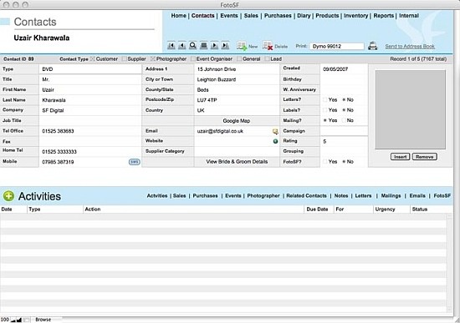Click the Postcode field LU7 4TP
460x323 pixels.
click(x=237, y=100)
